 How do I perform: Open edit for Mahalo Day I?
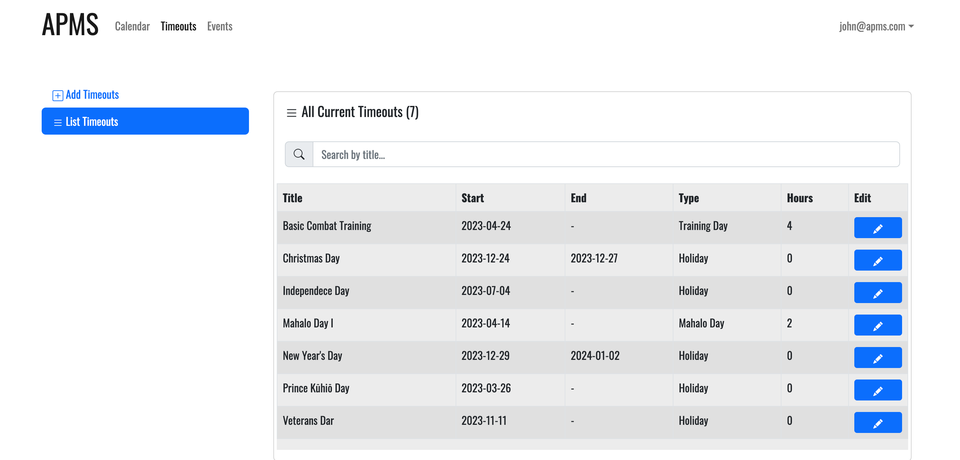pos(877,324)
